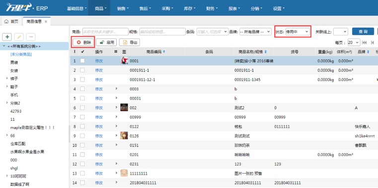Click the previous-page pagination icon
This screenshot has height=188, width=378.
[x=373, y=43]
